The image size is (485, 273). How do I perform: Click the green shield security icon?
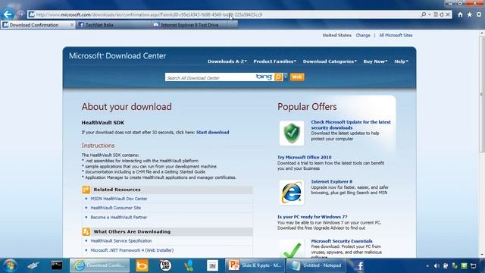[292, 133]
